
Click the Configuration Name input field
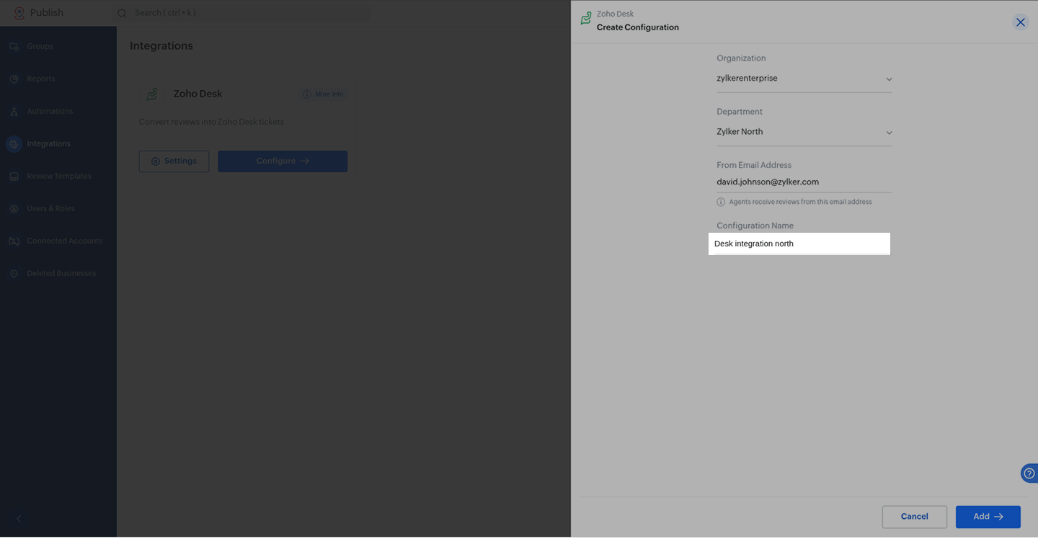[x=799, y=244]
